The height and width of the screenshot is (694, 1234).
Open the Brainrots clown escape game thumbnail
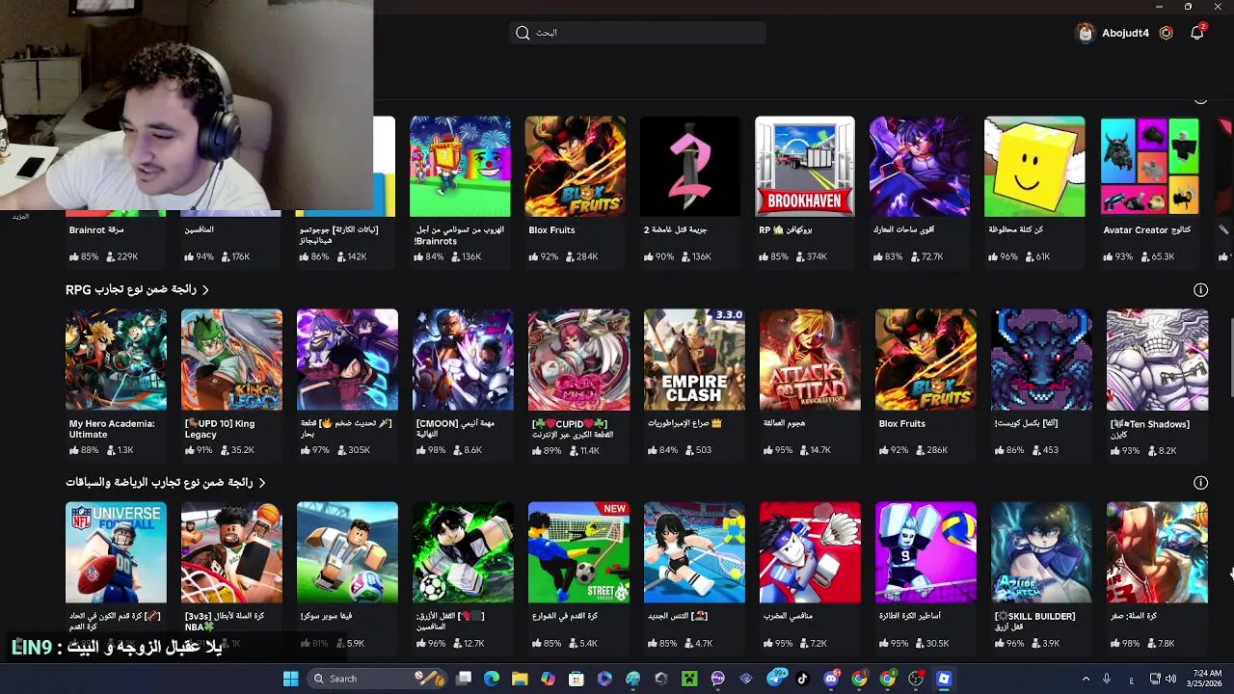click(x=460, y=167)
